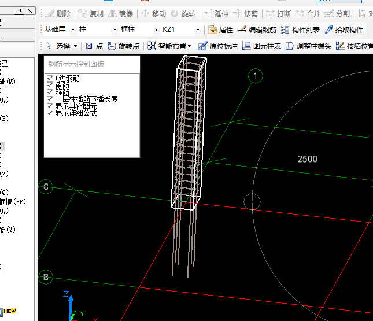373x321 pixels.
Task: Open the 框柱 subtype dropdown
Action: click(x=156, y=29)
